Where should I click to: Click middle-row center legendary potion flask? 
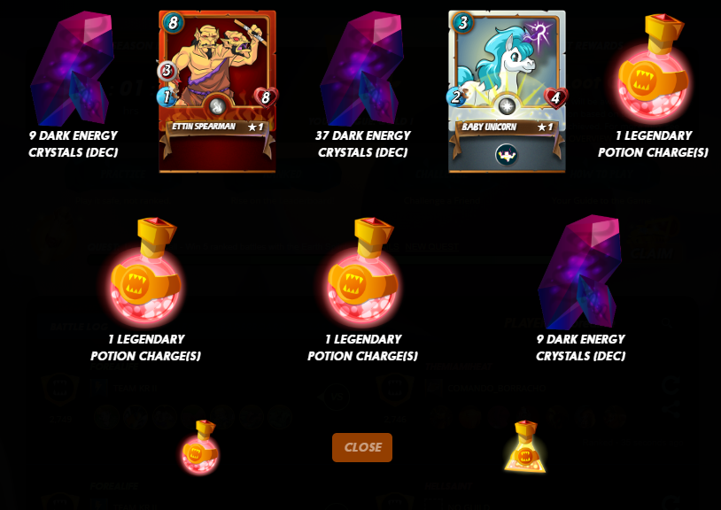[362, 272]
